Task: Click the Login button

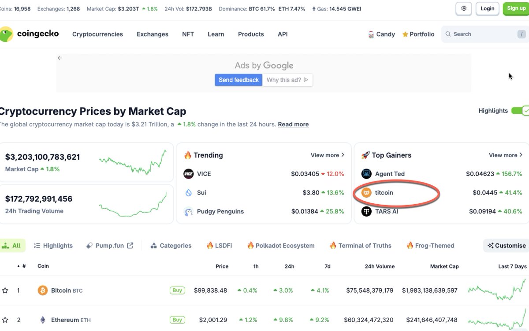Action: pyautogui.click(x=488, y=8)
